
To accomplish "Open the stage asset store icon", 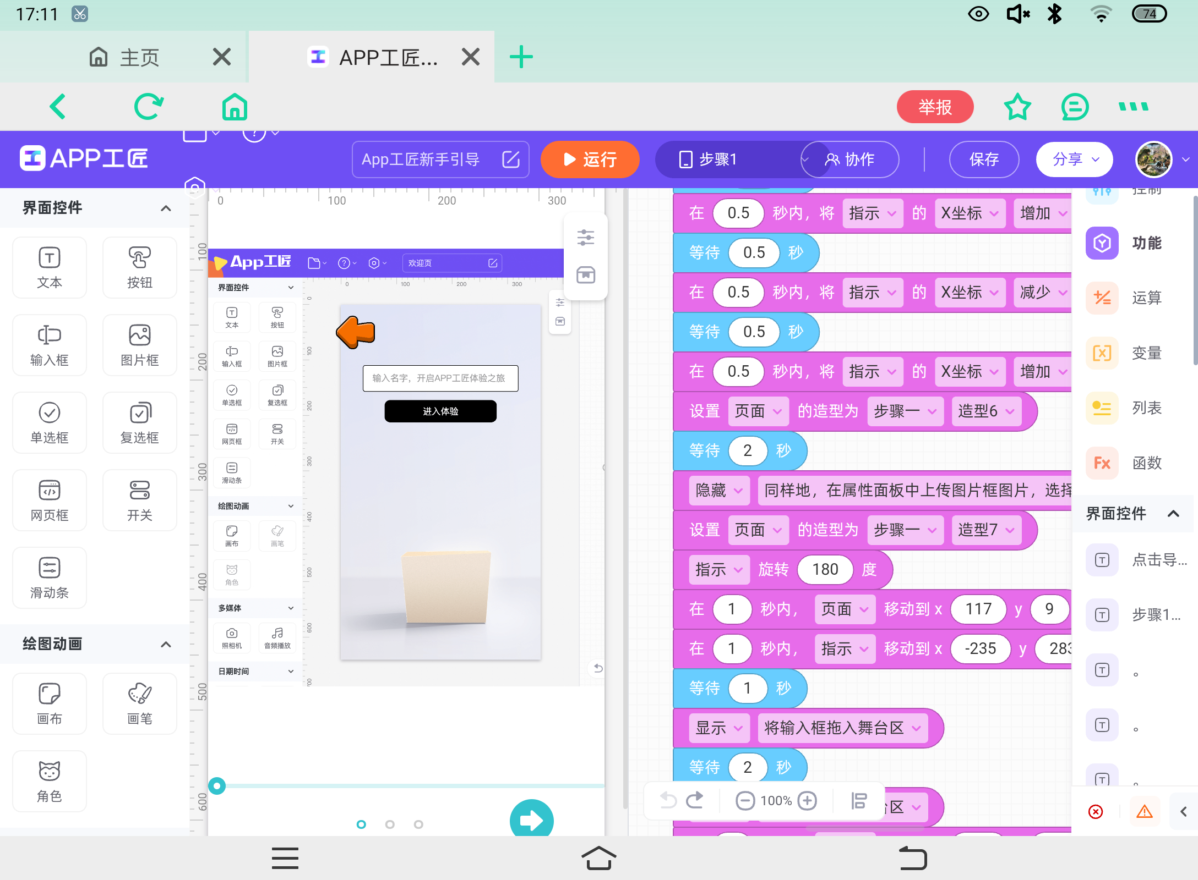I will pyautogui.click(x=586, y=275).
